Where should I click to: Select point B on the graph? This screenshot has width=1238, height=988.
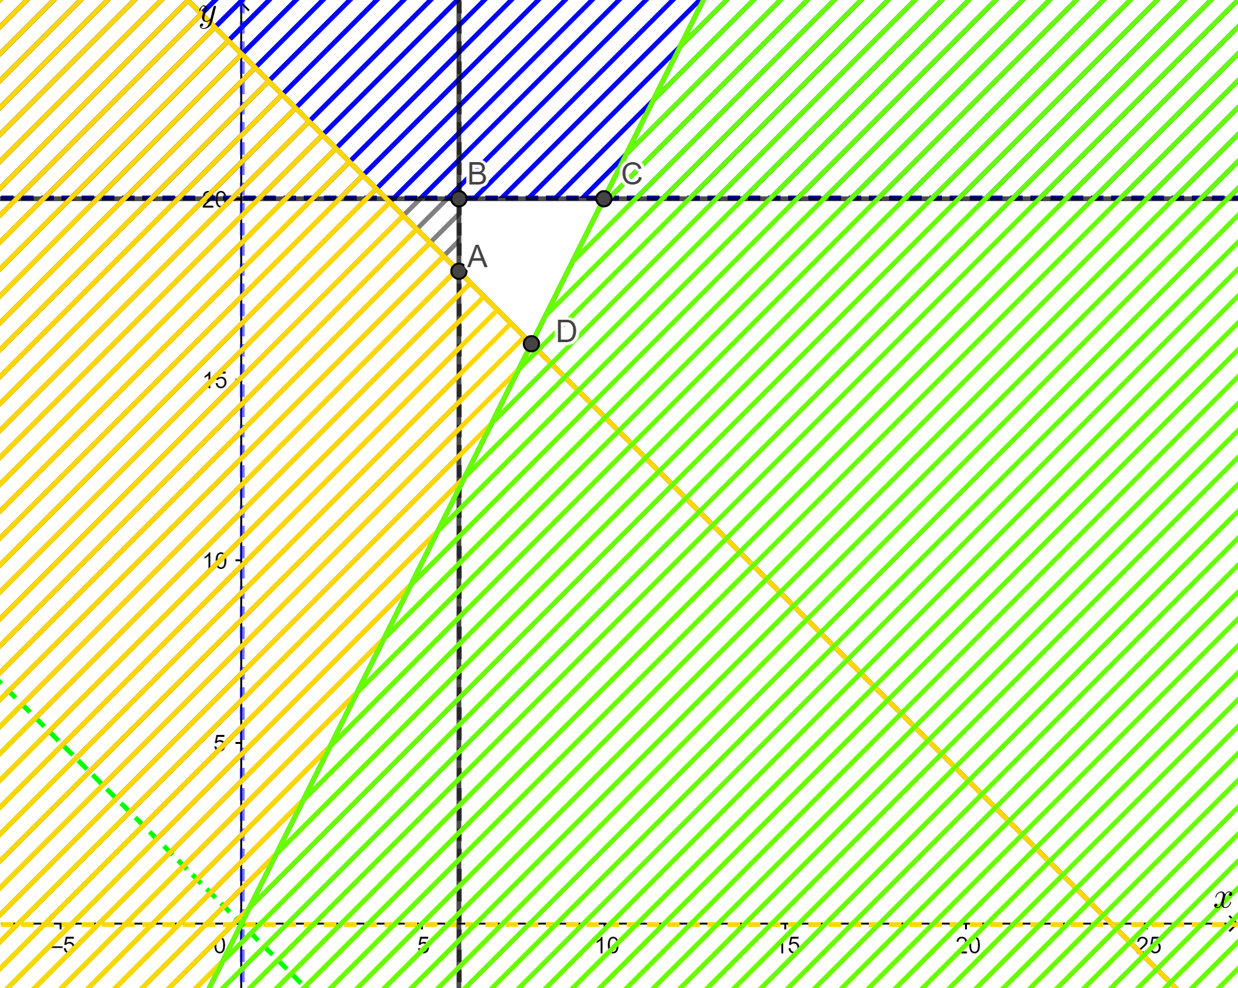point(459,199)
